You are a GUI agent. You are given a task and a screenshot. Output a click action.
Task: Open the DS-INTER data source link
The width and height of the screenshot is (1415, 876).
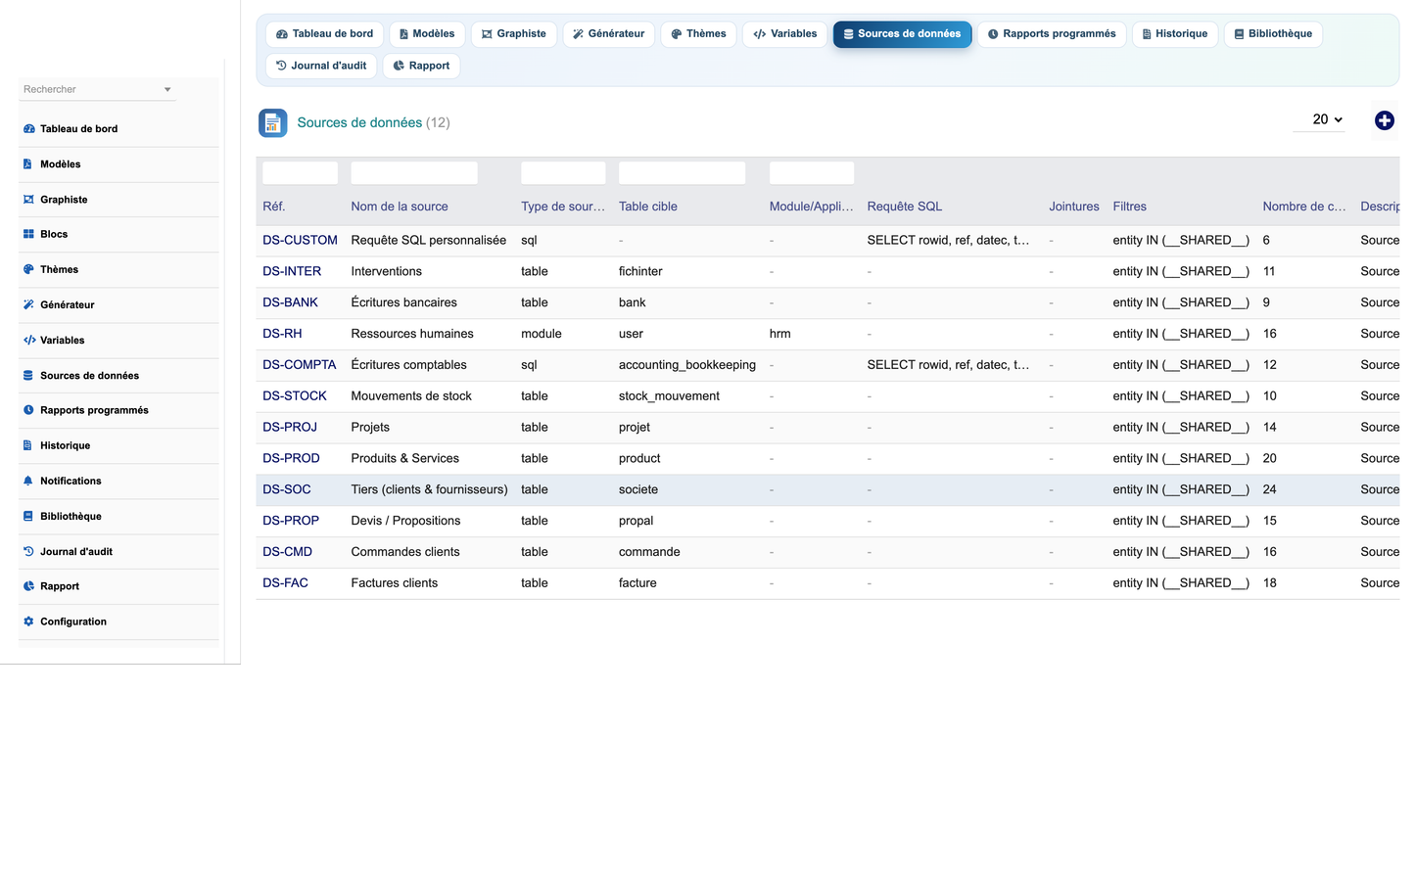click(x=292, y=271)
